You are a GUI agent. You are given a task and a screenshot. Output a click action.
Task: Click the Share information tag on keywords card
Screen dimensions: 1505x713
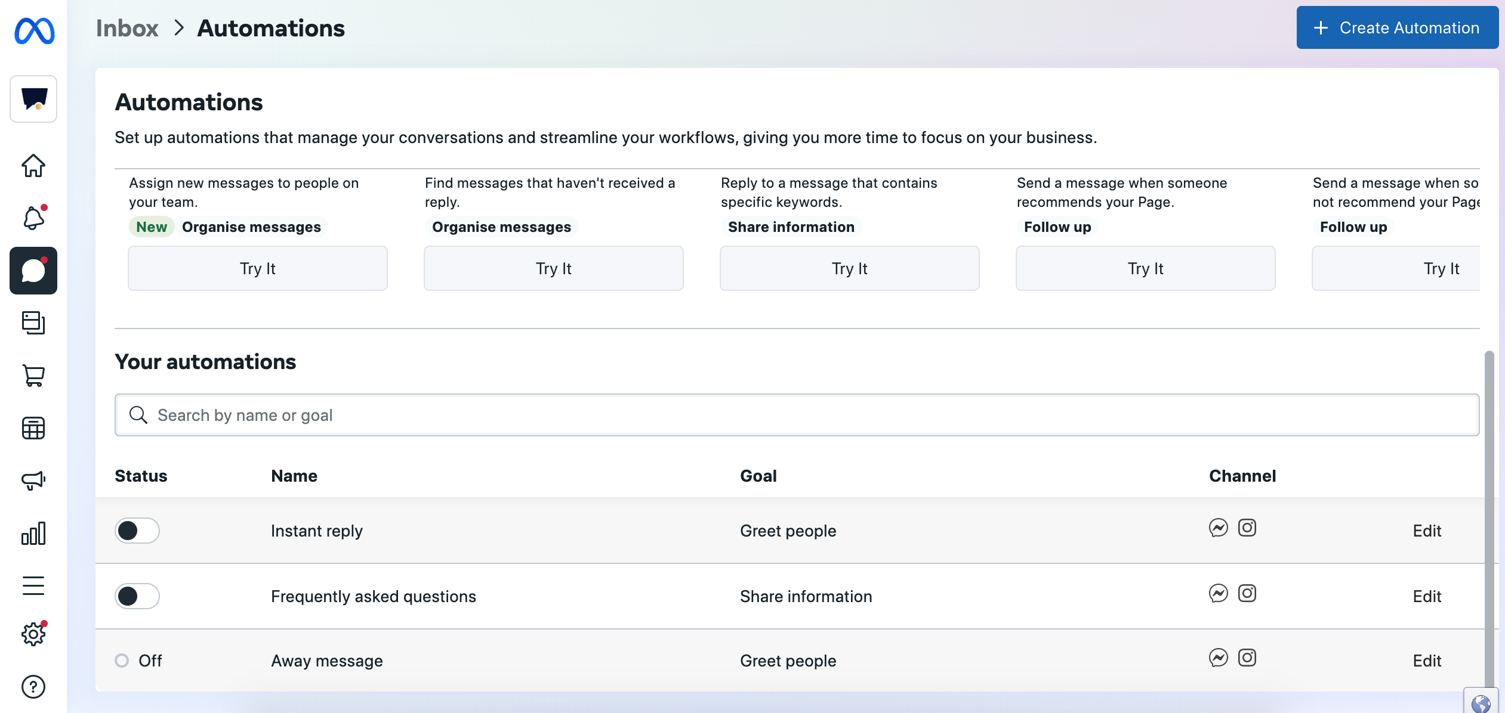click(x=791, y=227)
